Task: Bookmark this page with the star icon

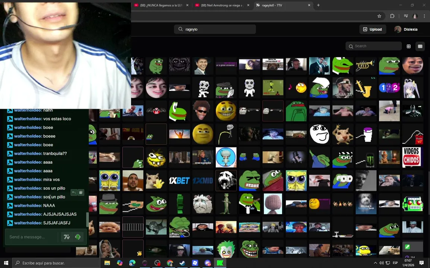Action: pos(379,16)
